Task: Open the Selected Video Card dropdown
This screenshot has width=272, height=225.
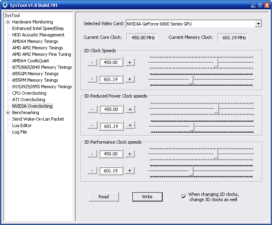Action: pos(258,24)
